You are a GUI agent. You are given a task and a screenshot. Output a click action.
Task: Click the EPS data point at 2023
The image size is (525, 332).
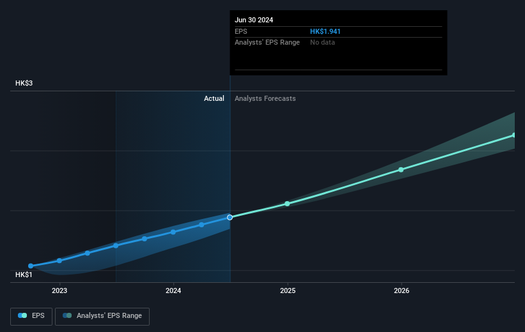coord(59,260)
